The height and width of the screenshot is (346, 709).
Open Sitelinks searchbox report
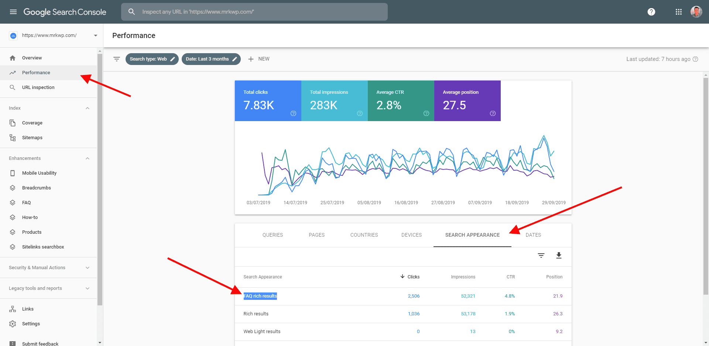[48, 247]
